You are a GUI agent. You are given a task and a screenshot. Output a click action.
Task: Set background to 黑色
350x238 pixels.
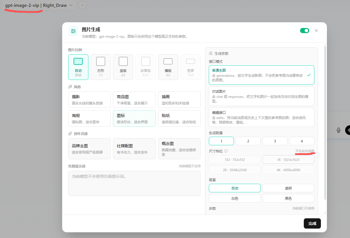288,198
